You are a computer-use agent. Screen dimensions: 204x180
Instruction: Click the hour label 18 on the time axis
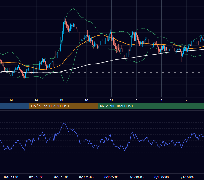pyautogui.click(x=61, y=100)
